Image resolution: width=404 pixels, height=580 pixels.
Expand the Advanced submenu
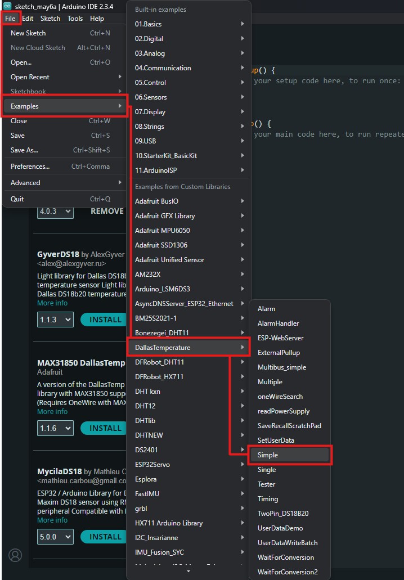pos(65,183)
